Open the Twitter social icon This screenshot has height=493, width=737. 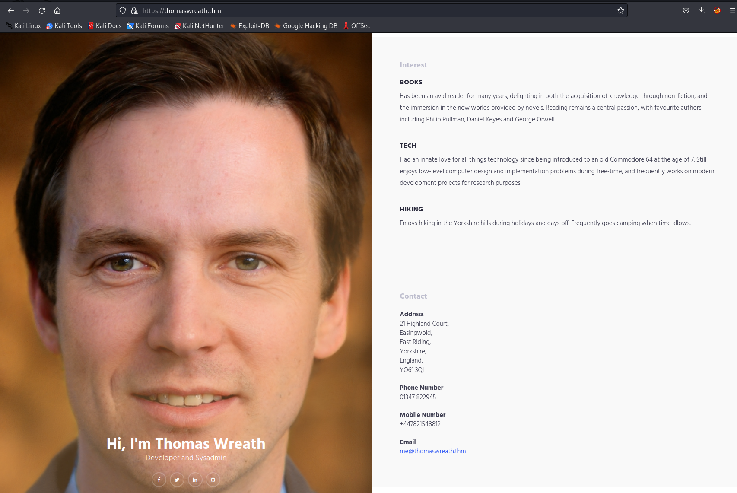177,480
